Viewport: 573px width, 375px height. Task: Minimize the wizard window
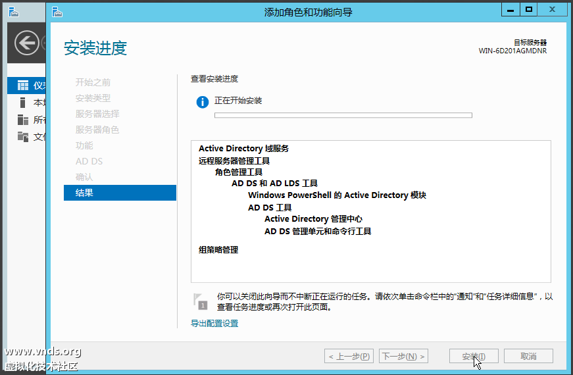510,10
